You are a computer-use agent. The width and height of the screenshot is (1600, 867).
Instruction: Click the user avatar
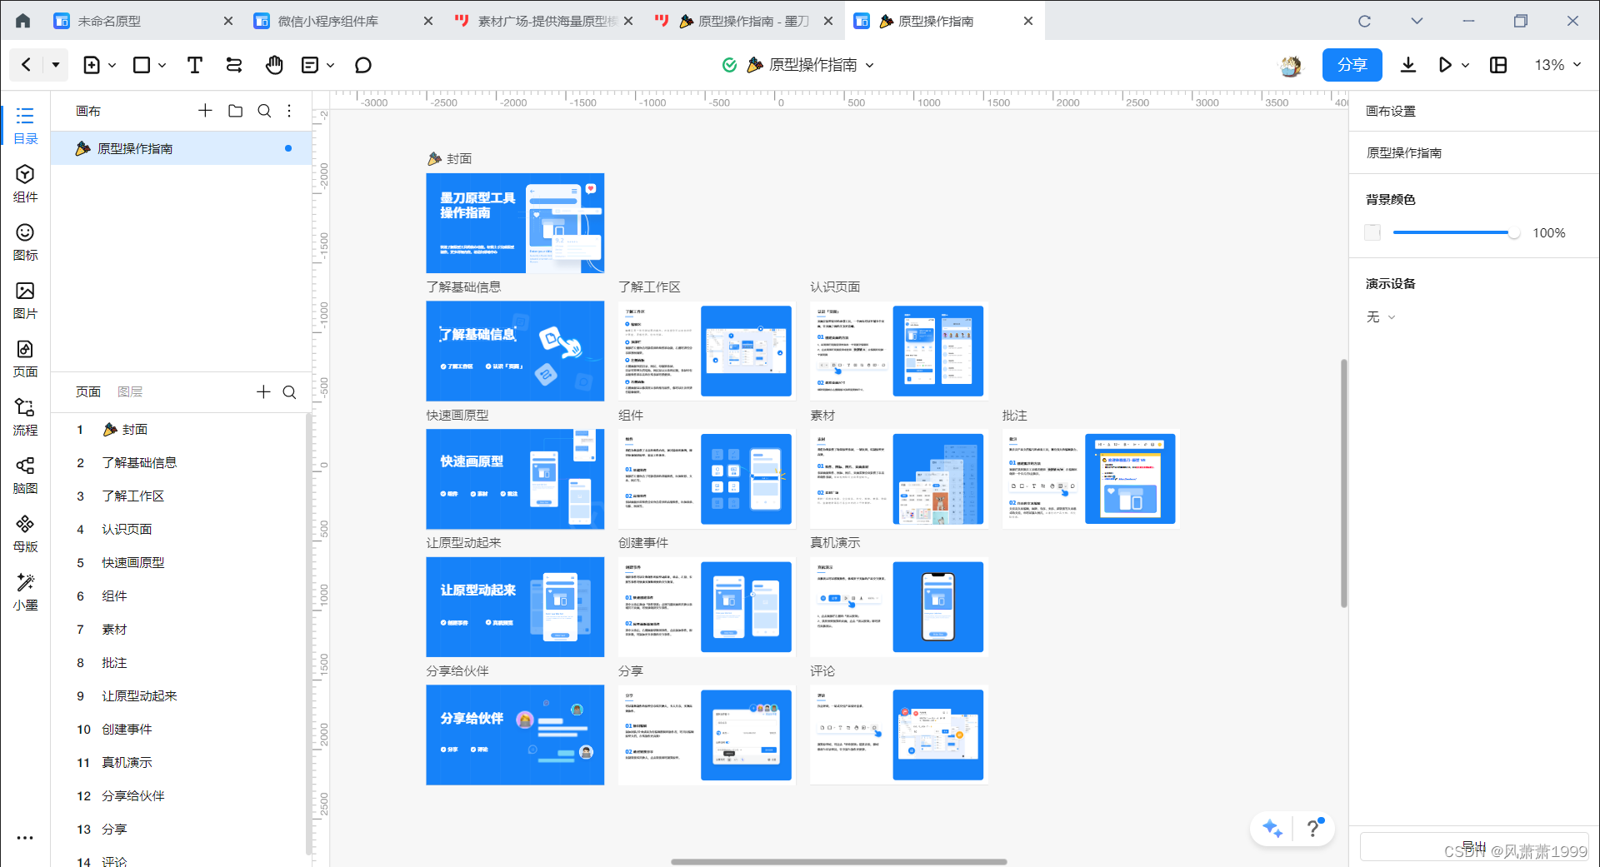1290,65
